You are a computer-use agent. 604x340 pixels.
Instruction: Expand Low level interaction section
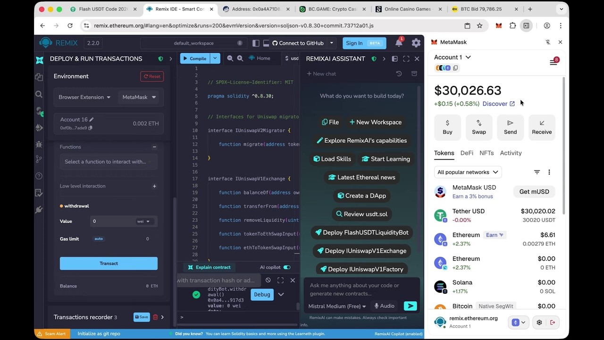coord(154,186)
